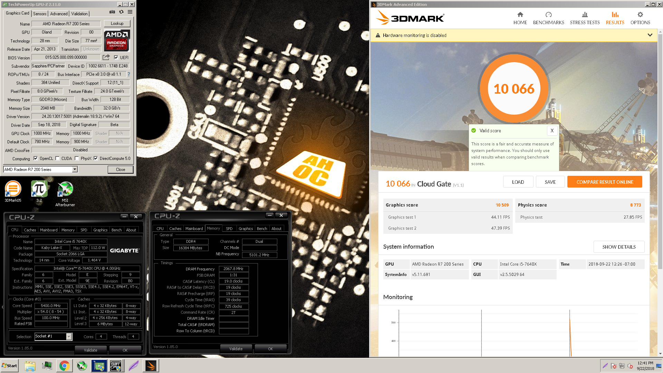
Task: Open the GPU selection dropdown in GPU-Z
Action: click(x=75, y=169)
